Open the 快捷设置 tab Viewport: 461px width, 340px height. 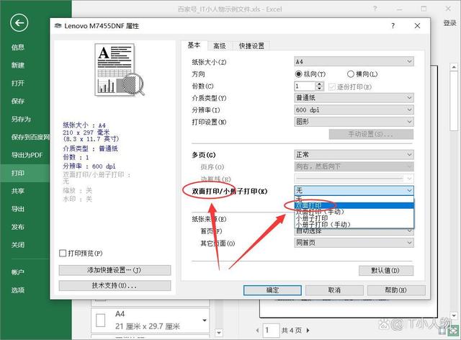coord(251,45)
